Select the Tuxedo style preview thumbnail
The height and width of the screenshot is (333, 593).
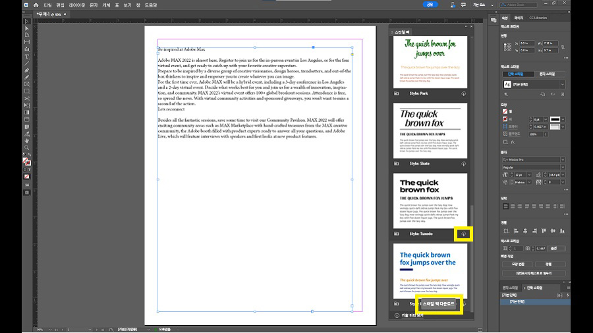[x=430, y=201]
